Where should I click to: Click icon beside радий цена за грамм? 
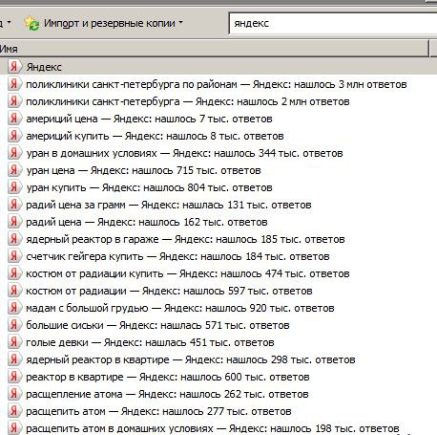pyautogui.click(x=14, y=205)
